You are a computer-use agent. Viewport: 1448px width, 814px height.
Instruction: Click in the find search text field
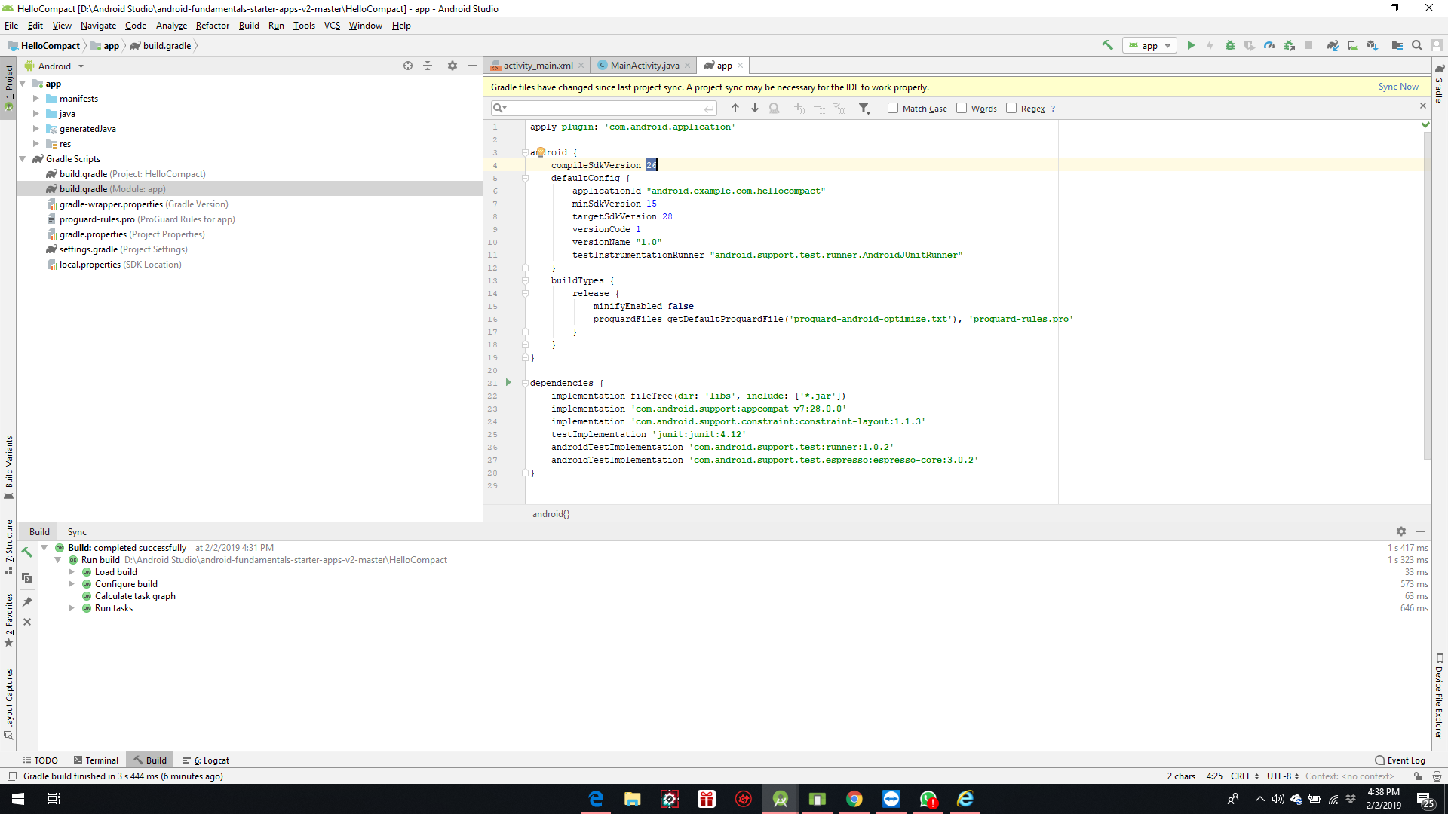pos(603,108)
